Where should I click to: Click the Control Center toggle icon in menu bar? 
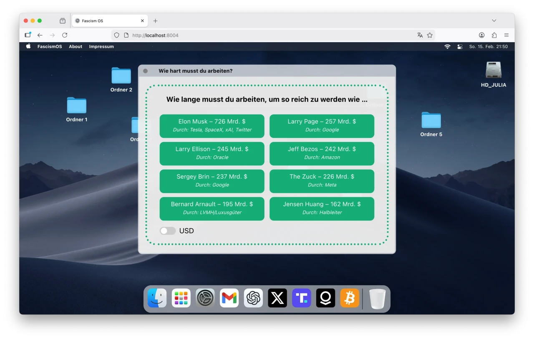point(460,47)
